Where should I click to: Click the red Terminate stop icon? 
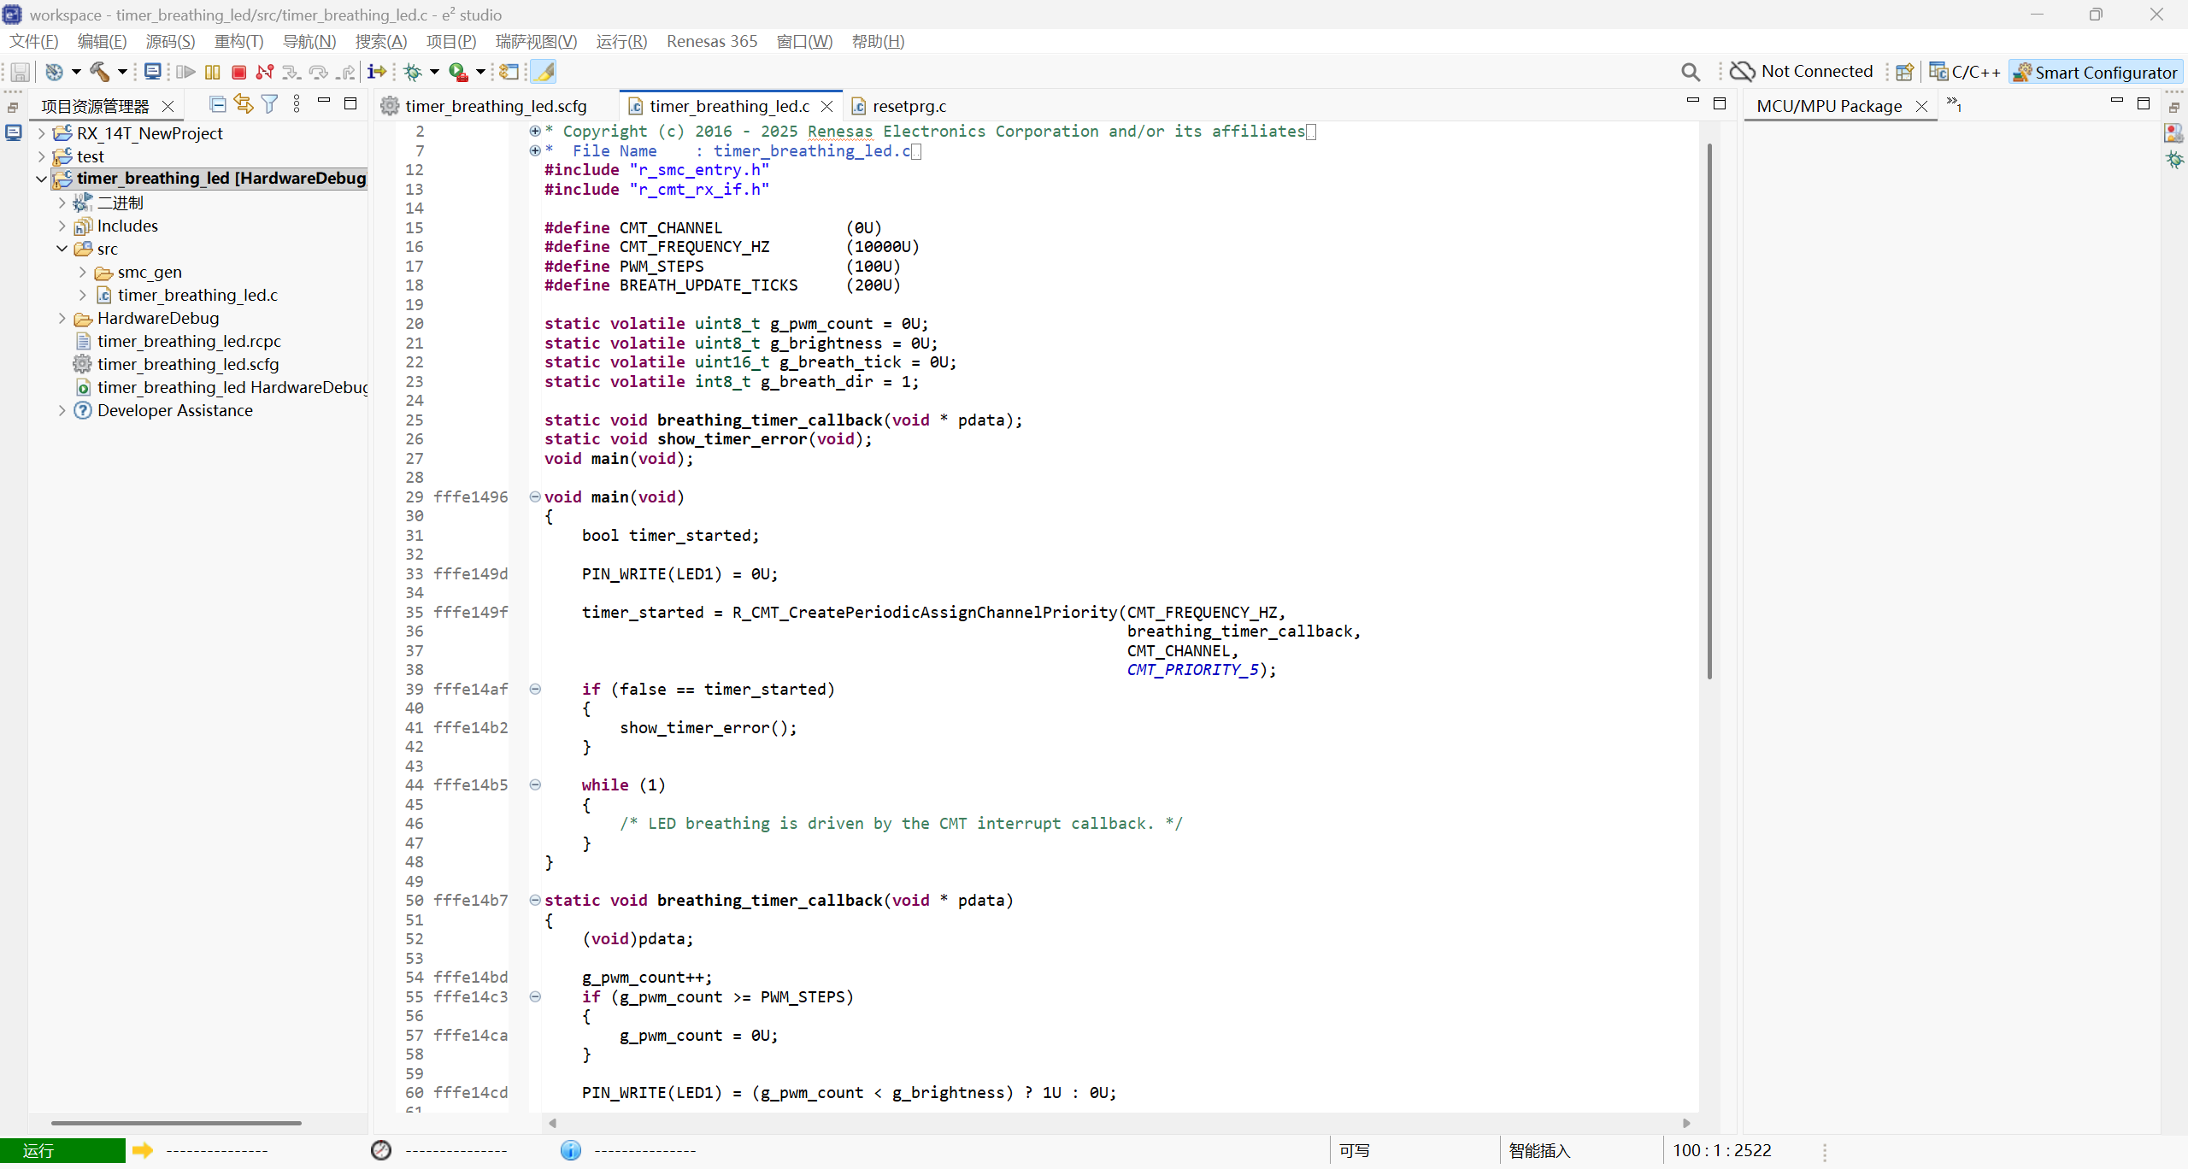pyautogui.click(x=239, y=72)
